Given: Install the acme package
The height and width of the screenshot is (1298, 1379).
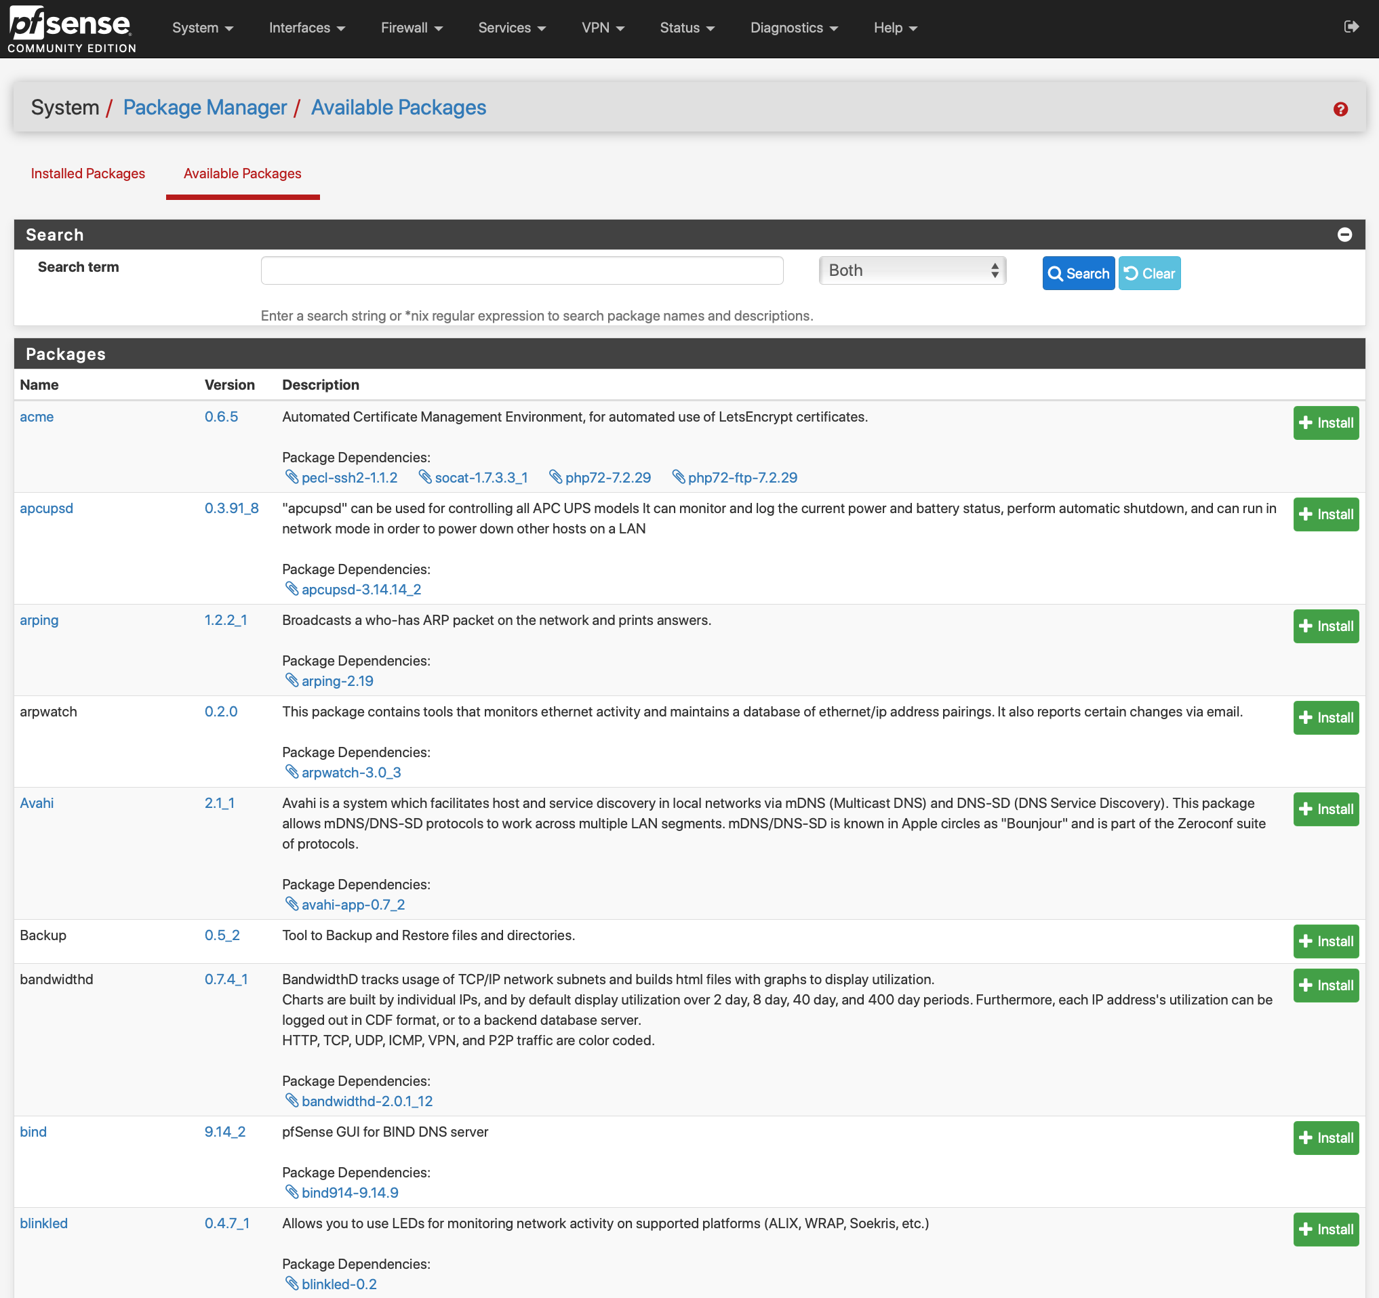Looking at the screenshot, I should [1325, 423].
